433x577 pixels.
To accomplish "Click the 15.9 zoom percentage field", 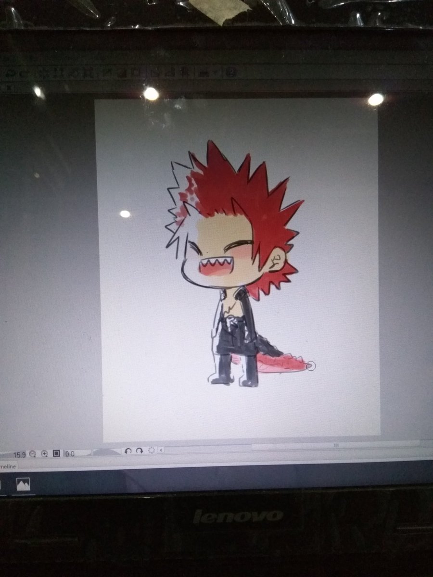I will point(13,455).
